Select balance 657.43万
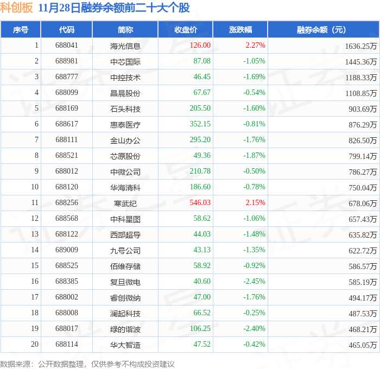380x369 pixels. [x=363, y=219]
